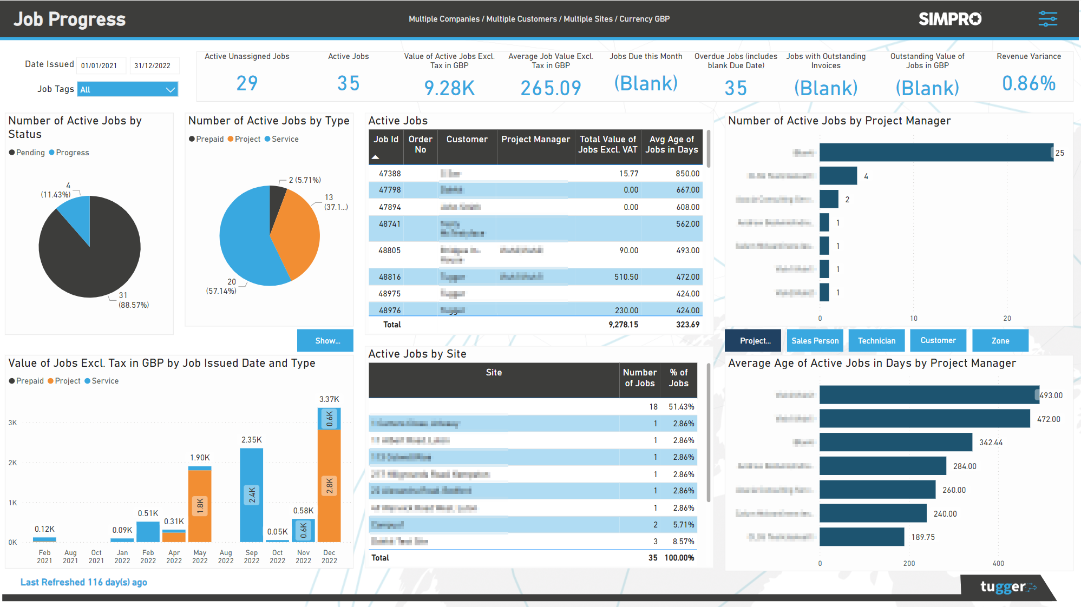Switch to the Technician breakdown
1081x607 pixels.
pyautogui.click(x=876, y=340)
